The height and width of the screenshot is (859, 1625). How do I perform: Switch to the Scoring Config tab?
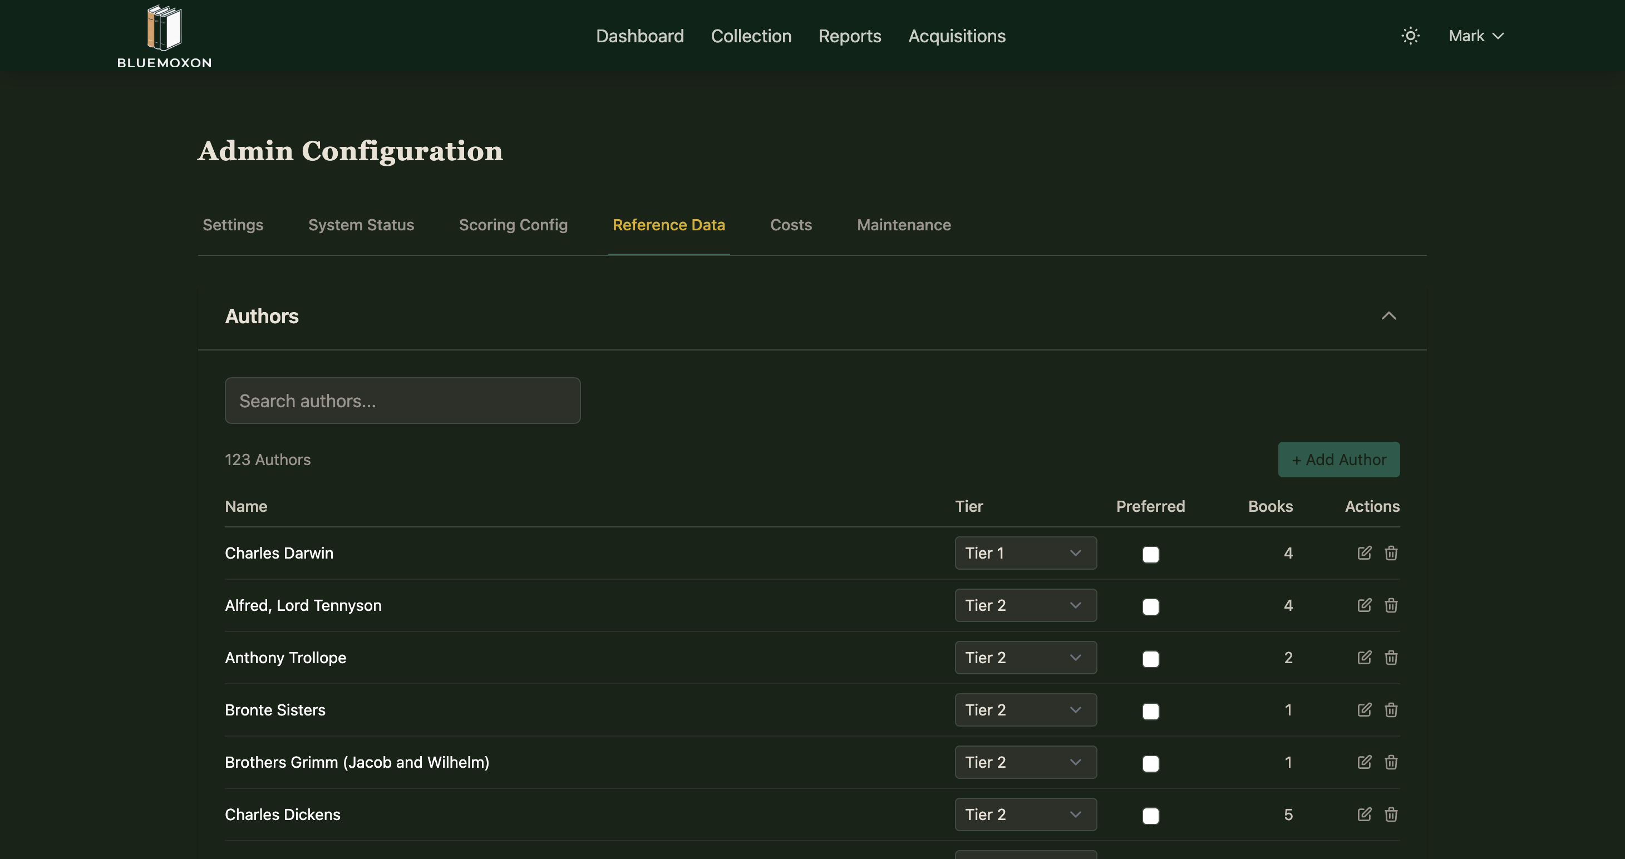click(x=513, y=225)
